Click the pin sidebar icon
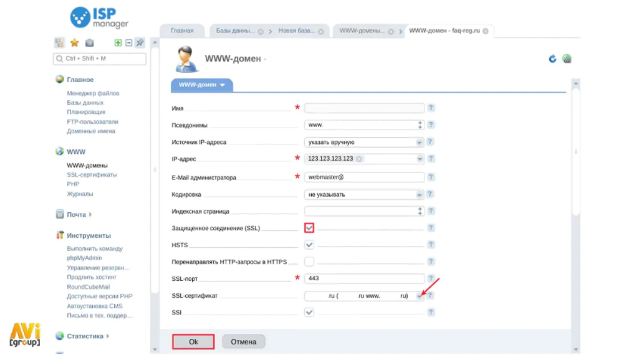The width and height of the screenshot is (644, 355). (x=140, y=43)
